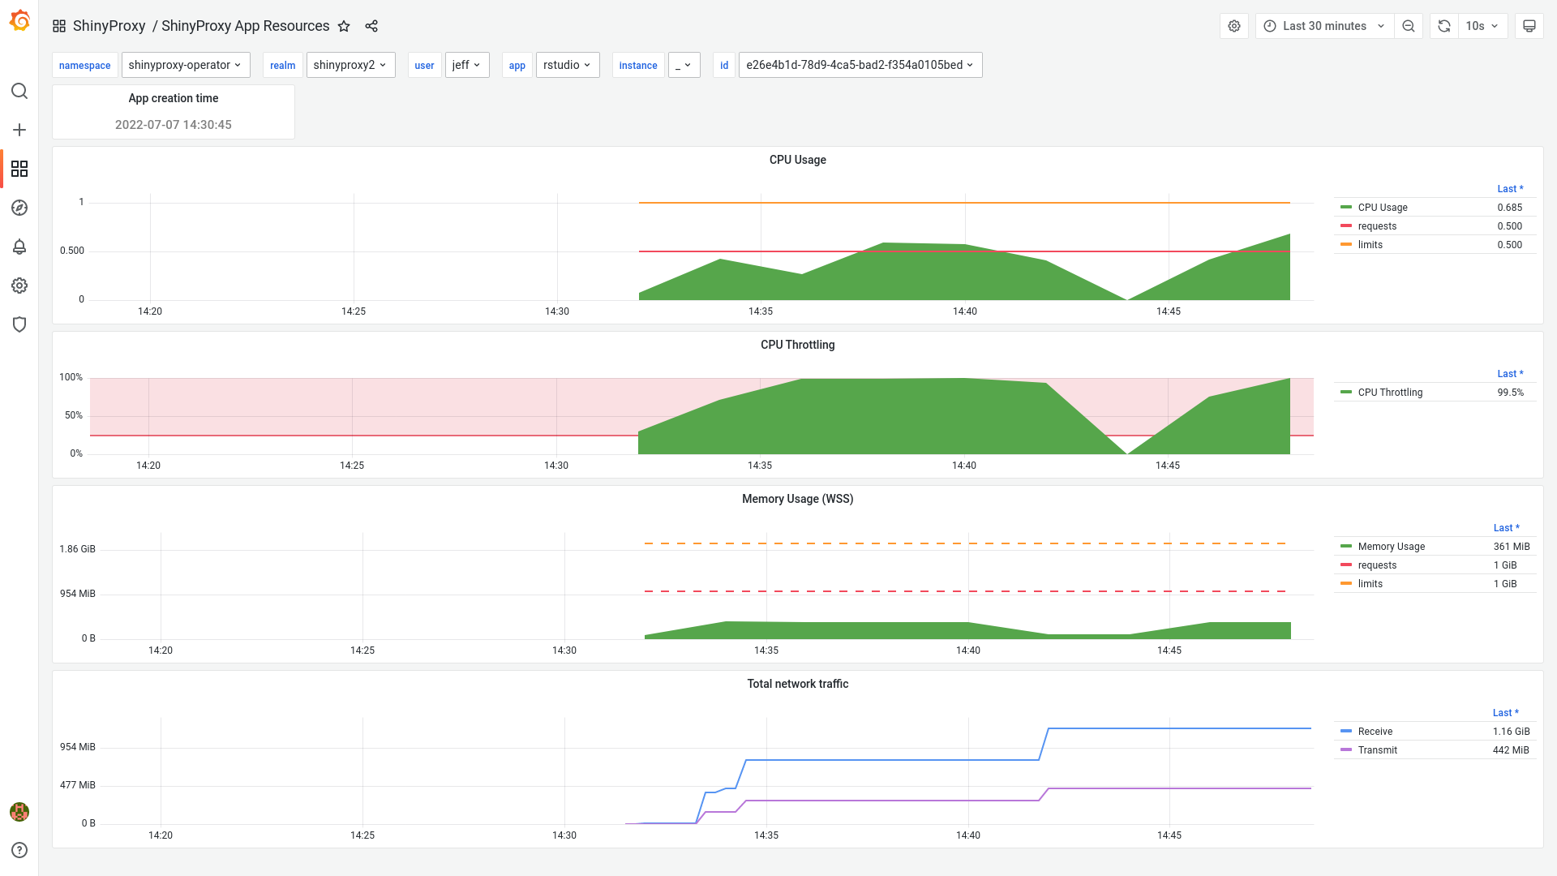Click the Transmit purple color swatch
The height and width of the screenshot is (876, 1557).
1346,750
